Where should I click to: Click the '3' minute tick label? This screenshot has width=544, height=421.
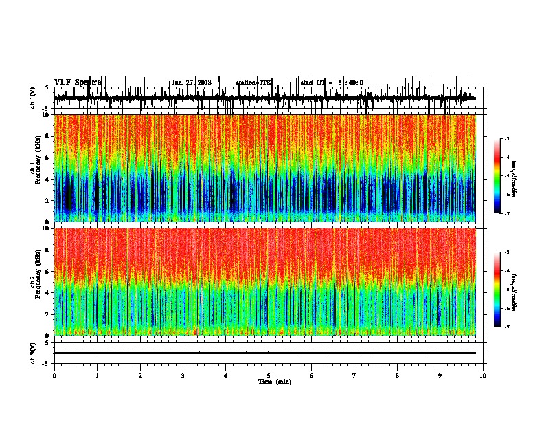(183, 376)
